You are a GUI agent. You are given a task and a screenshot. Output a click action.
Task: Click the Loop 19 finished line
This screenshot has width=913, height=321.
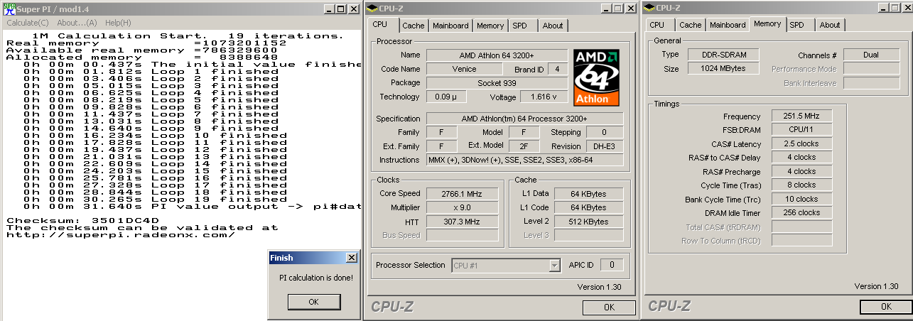pyautogui.click(x=156, y=199)
